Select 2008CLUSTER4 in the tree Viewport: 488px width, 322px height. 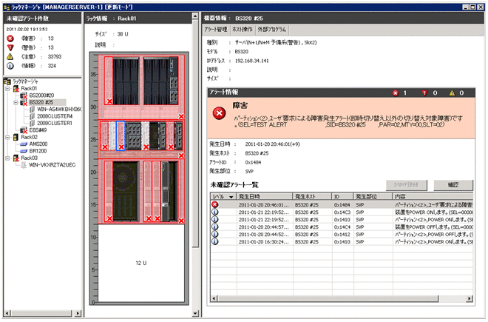[55, 116]
